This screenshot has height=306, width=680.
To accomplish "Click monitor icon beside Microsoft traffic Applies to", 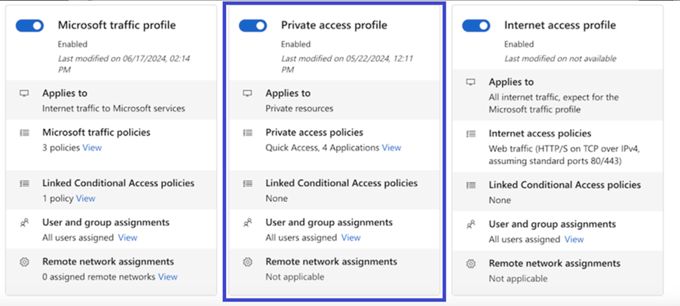I will [24, 93].
